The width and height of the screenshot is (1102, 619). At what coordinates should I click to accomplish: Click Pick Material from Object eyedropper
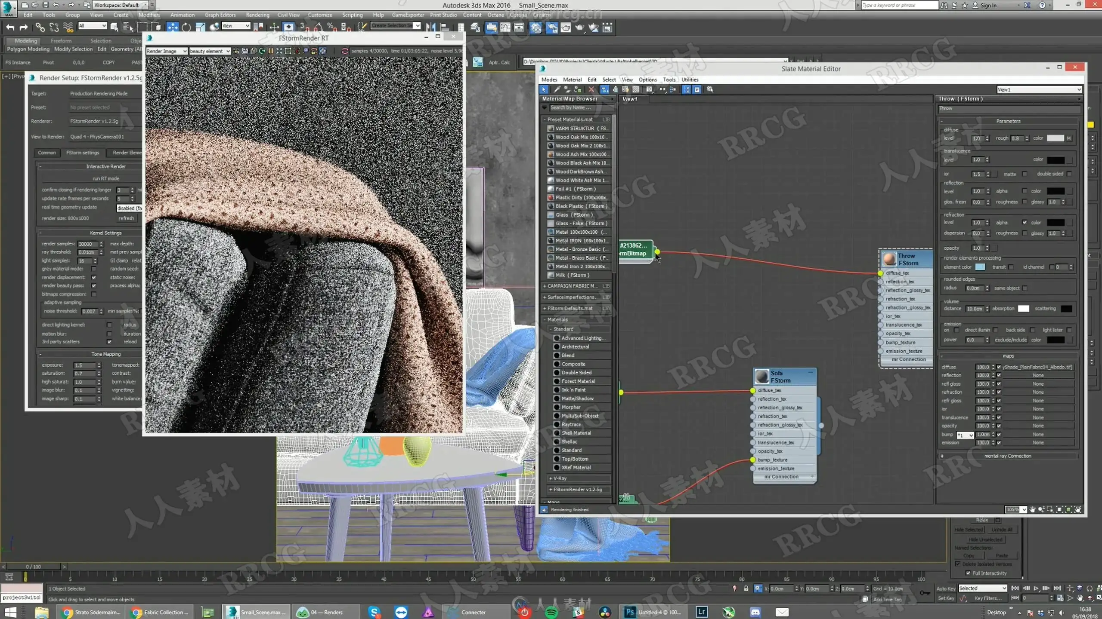coord(557,89)
